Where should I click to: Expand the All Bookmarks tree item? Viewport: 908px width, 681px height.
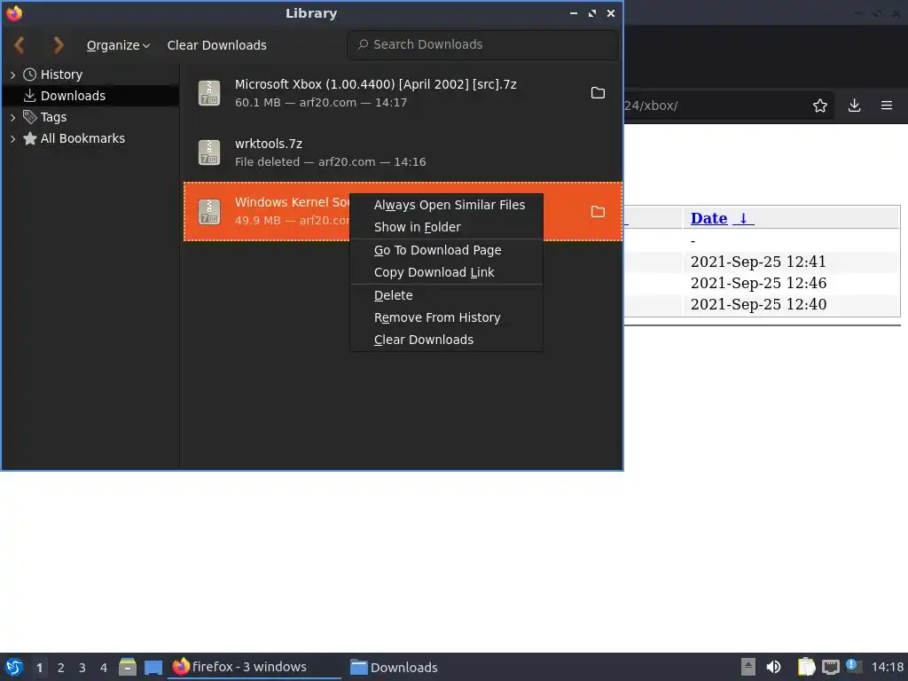click(12, 139)
